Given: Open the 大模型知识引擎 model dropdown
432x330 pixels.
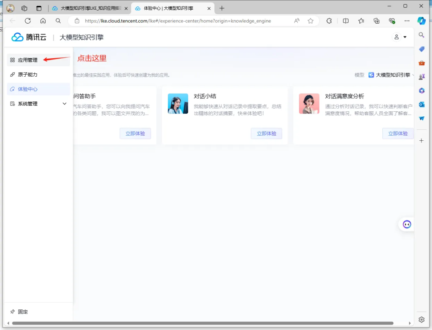Looking at the screenshot, I should pos(390,75).
